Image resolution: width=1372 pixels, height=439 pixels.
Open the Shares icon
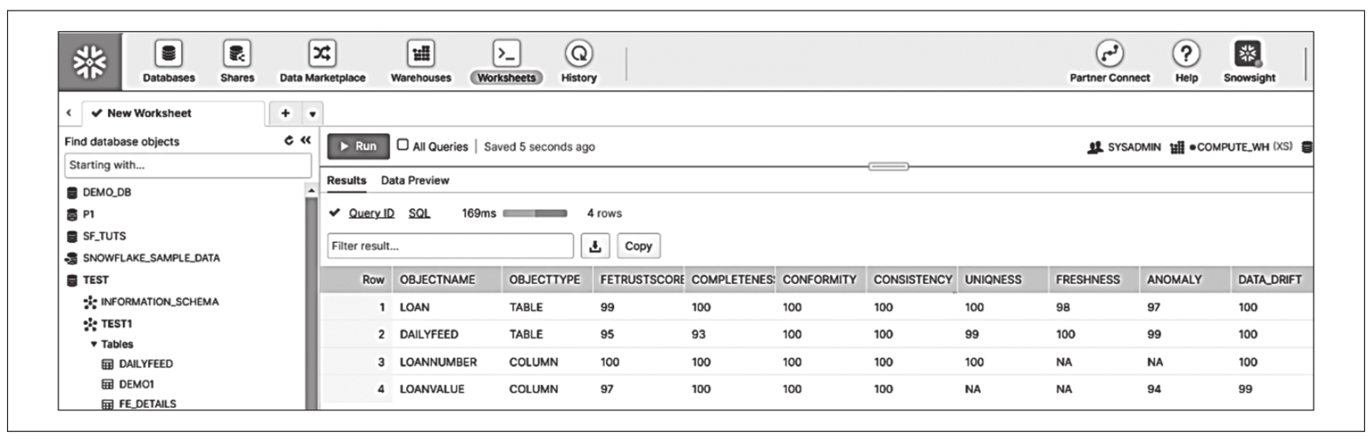pyautogui.click(x=237, y=55)
